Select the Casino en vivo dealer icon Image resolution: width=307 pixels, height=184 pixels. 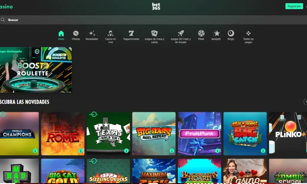tap(111, 33)
